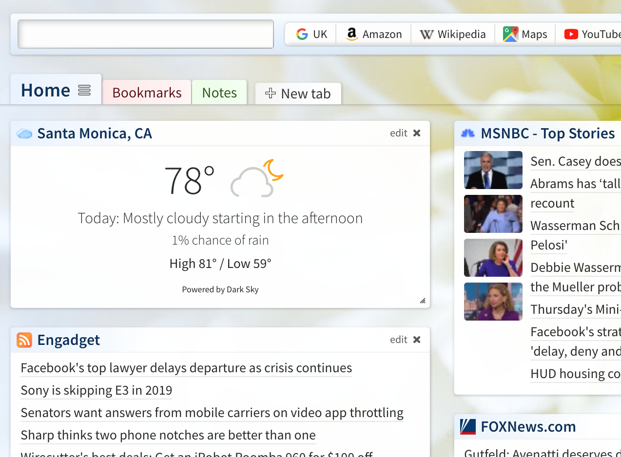Open the Amazon shortcut link

tap(374, 34)
